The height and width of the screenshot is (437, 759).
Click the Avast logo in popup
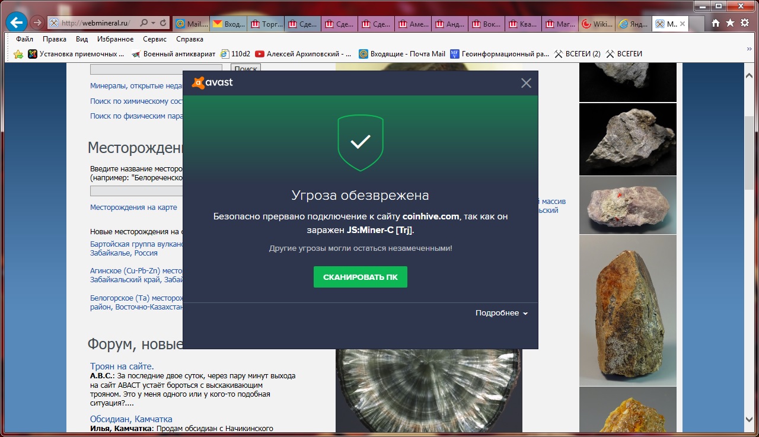pos(212,83)
